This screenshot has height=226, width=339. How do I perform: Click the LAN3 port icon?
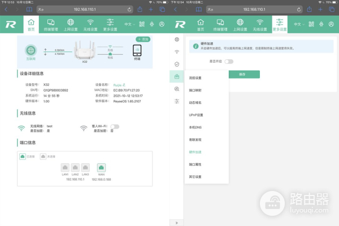pos(85,168)
